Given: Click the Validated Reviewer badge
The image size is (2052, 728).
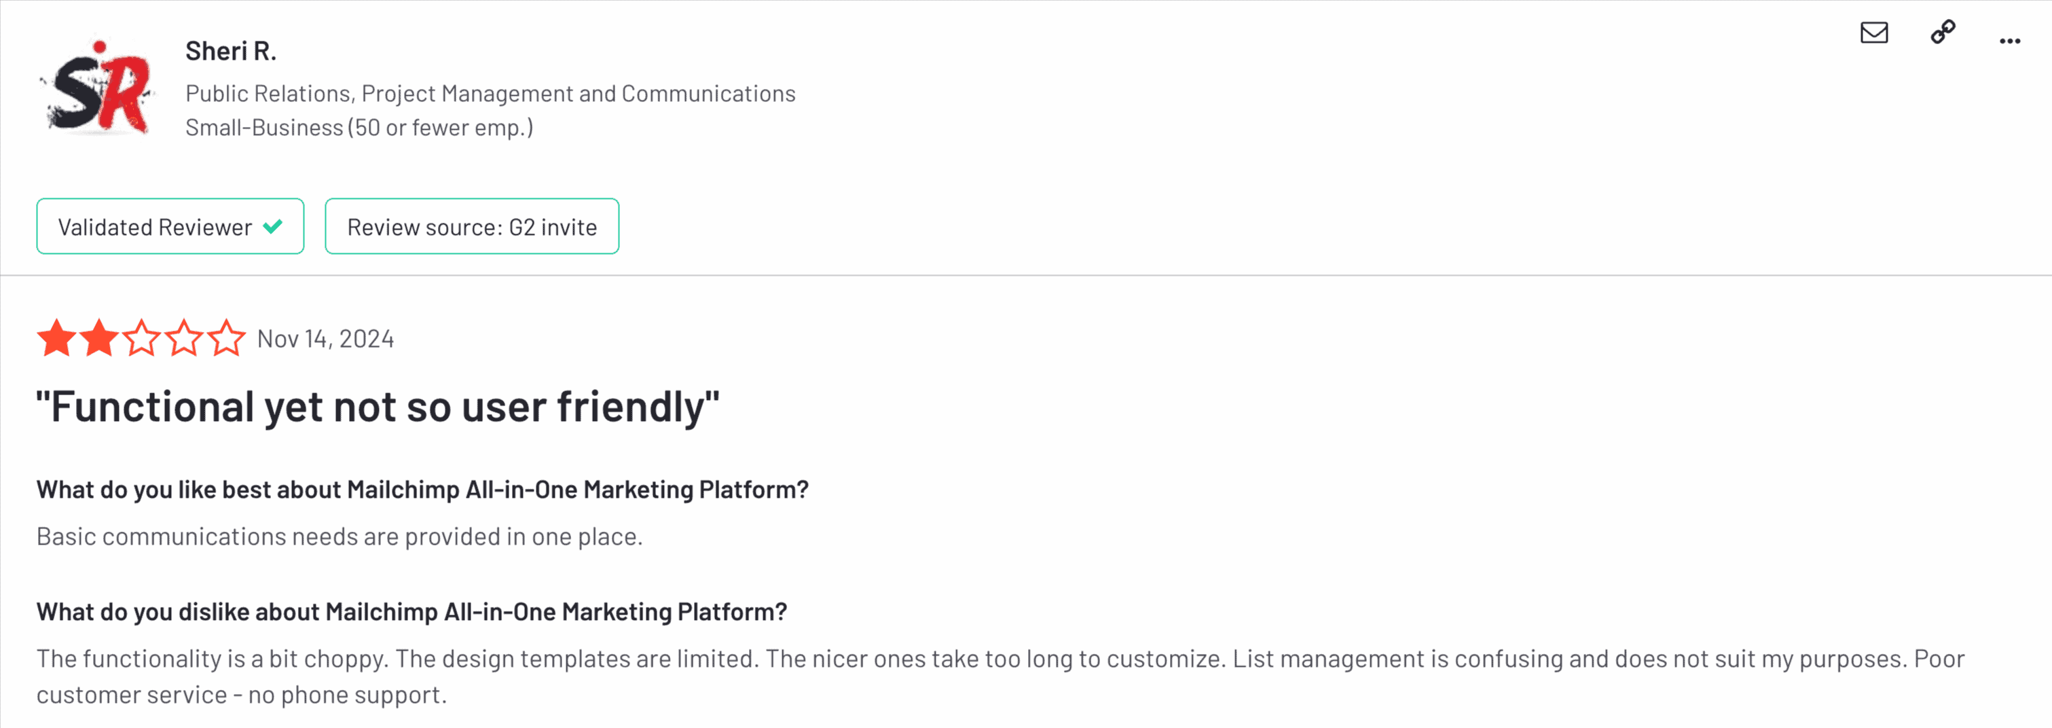Looking at the screenshot, I should click(170, 226).
